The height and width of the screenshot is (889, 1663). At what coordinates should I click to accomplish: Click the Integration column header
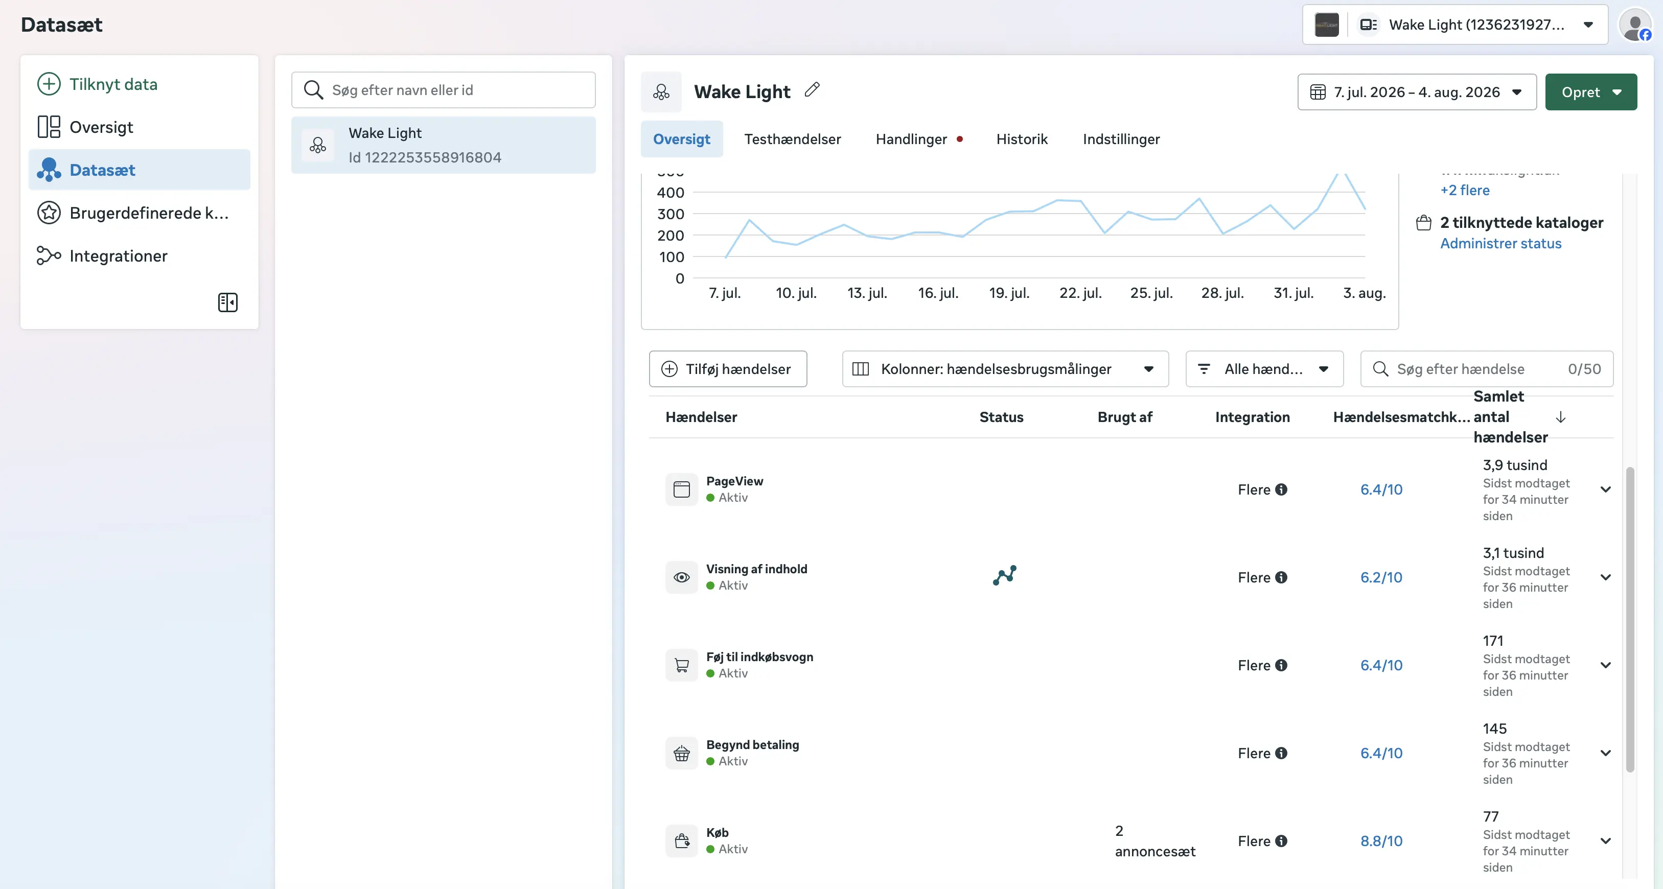point(1253,417)
